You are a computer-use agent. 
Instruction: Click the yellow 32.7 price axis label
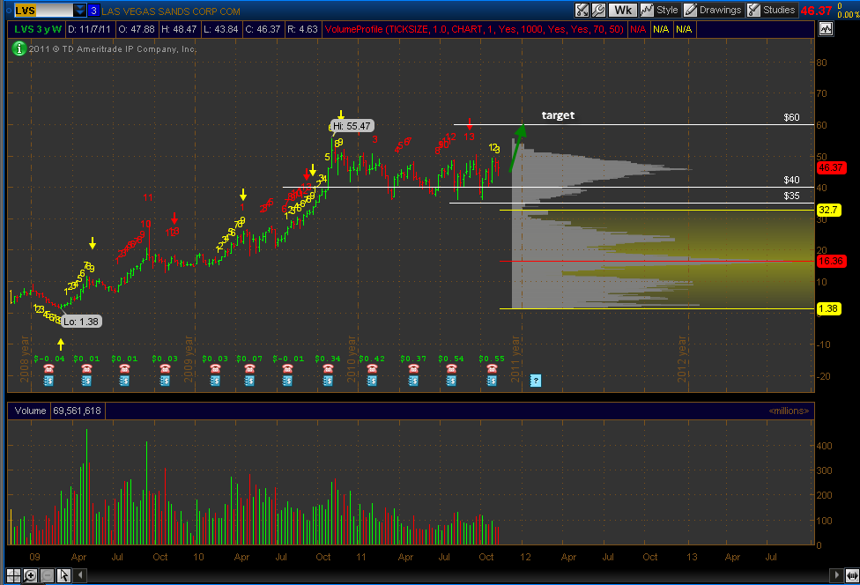click(x=828, y=210)
